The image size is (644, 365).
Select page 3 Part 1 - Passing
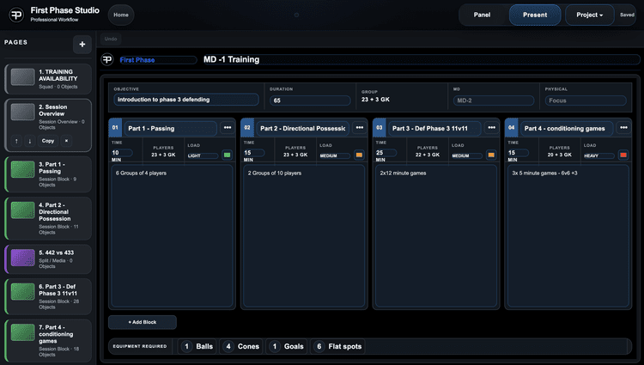48,174
